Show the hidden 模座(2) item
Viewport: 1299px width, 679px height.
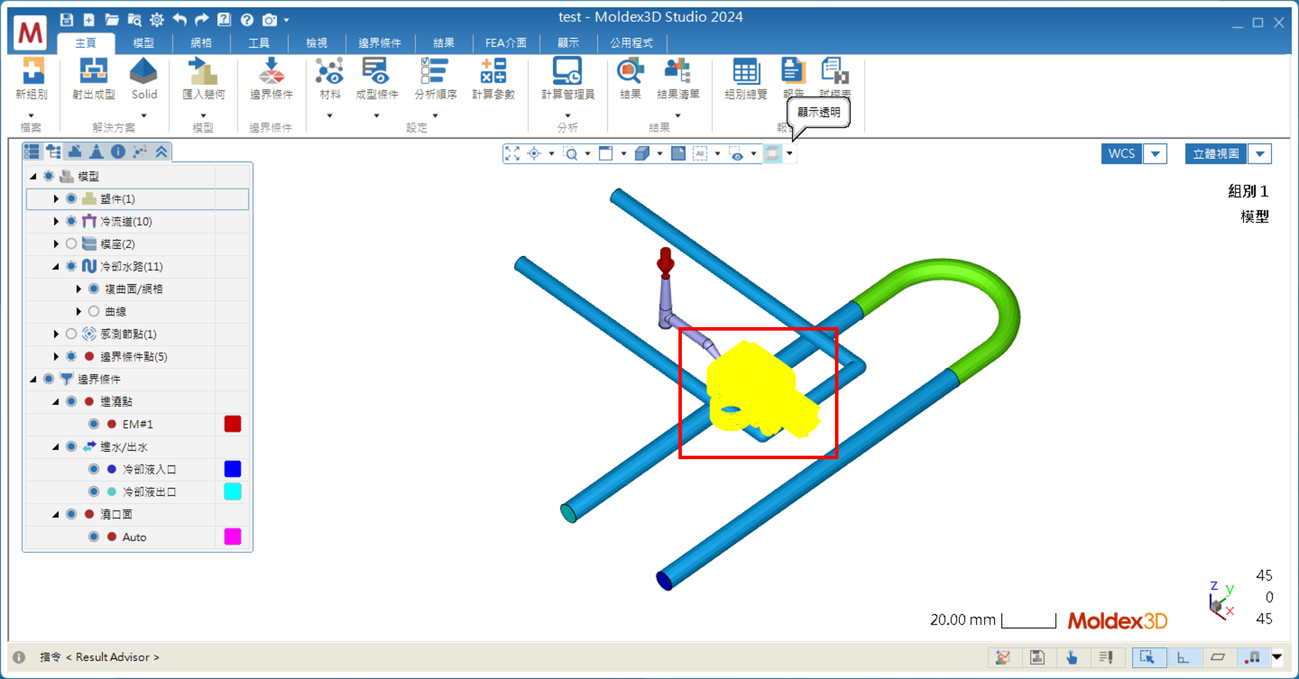[x=71, y=244]
